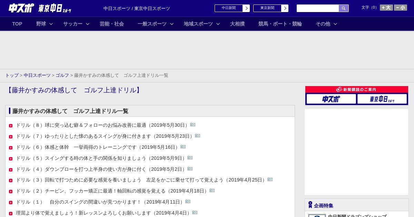Image resolution: width=414 pixels, height=217 pixels.
Task: Open ドリル(1) 自分のスイング article
Action: click(100, 202)
